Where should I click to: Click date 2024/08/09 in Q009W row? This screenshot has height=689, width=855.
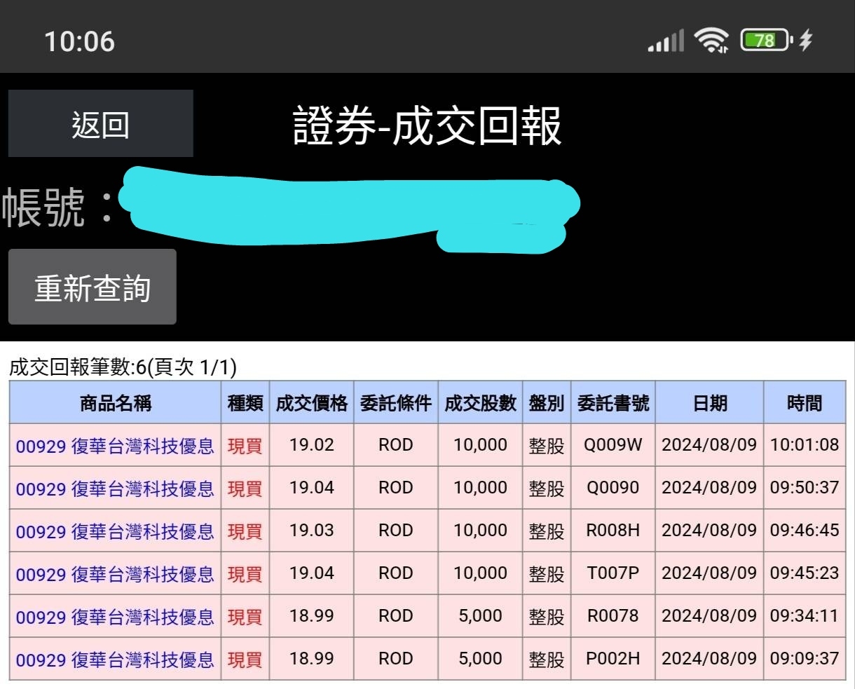(709, 445)
